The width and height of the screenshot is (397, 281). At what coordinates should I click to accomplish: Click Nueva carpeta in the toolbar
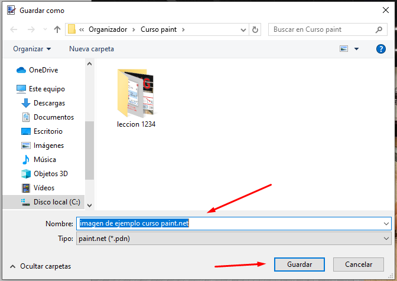click(92, 49)
